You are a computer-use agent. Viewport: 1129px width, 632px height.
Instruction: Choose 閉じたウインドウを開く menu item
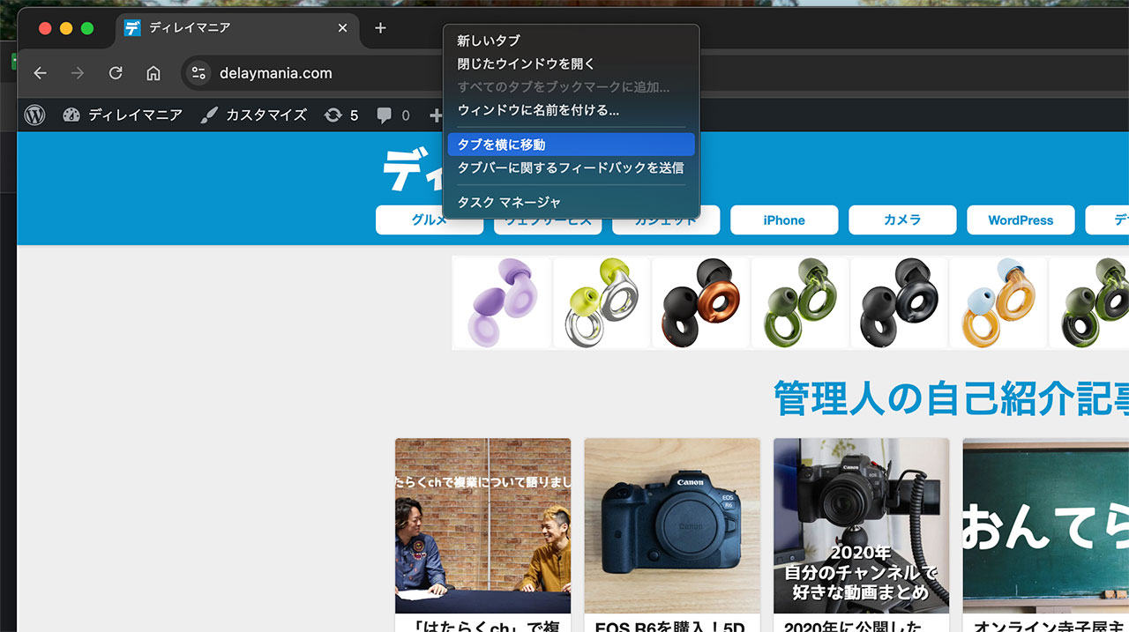[526, 63]
